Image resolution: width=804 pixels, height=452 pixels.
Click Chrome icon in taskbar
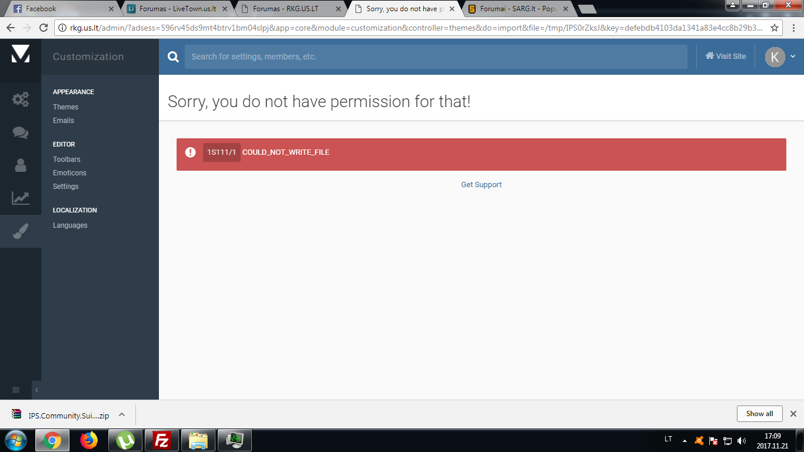(x=52, y=440)
